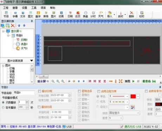
Task: Insert a 图片 picture element from toolbar
Action: pyautogui.click(x=53, y=14)
